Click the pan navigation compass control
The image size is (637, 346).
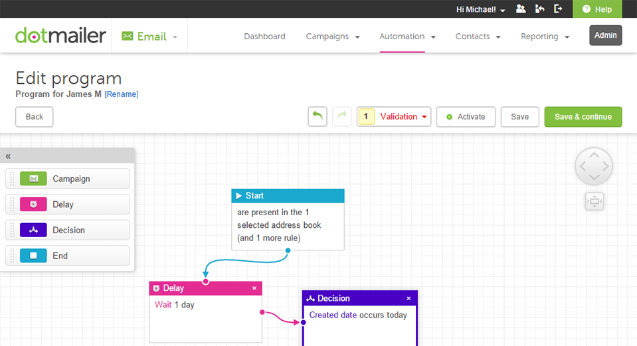pyautogui.click(x=594, y=167)
